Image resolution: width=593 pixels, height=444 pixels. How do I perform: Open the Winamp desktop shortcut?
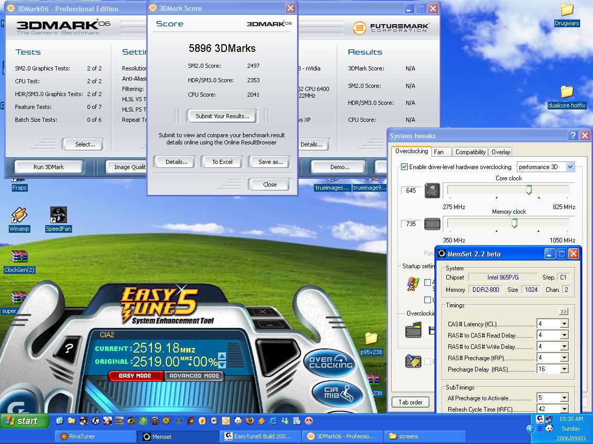(19, 216)
